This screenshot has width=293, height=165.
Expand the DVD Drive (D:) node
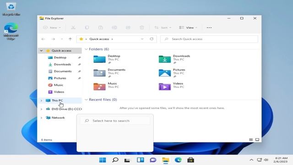[x=41, y=109]
